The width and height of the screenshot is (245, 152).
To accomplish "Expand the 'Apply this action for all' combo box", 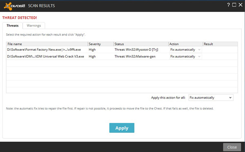I will point(211,98).
